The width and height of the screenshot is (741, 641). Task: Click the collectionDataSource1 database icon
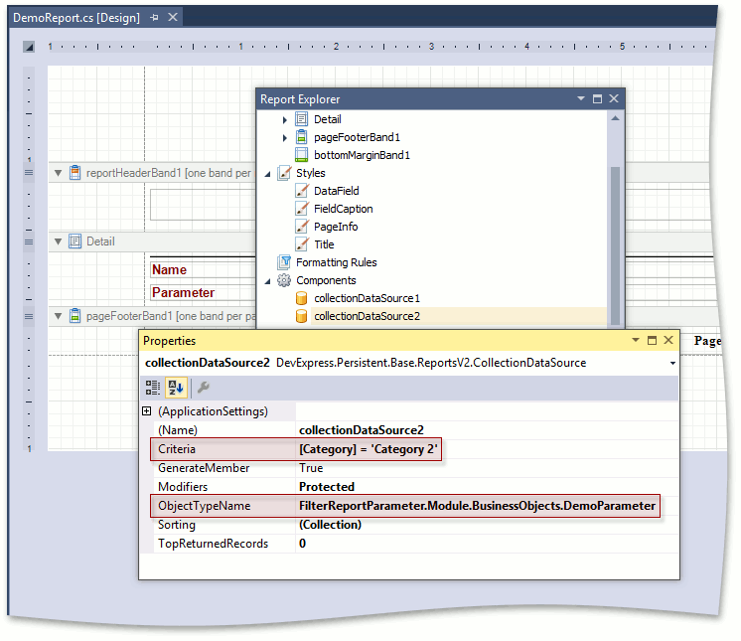[x=302, y=298]
